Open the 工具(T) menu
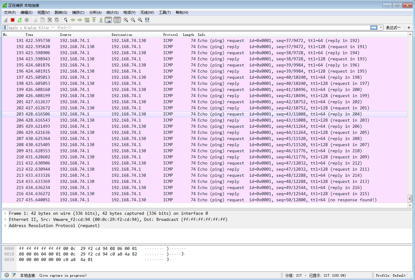This screenshot has height=280, width=415. 165,13
